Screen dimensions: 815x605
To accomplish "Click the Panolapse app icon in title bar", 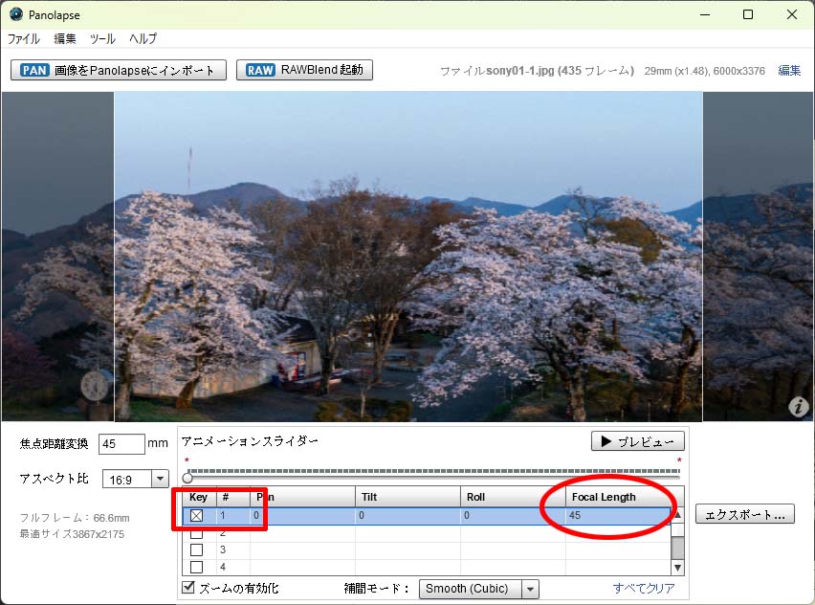I will click(x=15, y=14).
